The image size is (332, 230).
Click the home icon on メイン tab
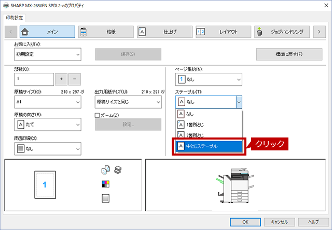click(x=25, y=32)
